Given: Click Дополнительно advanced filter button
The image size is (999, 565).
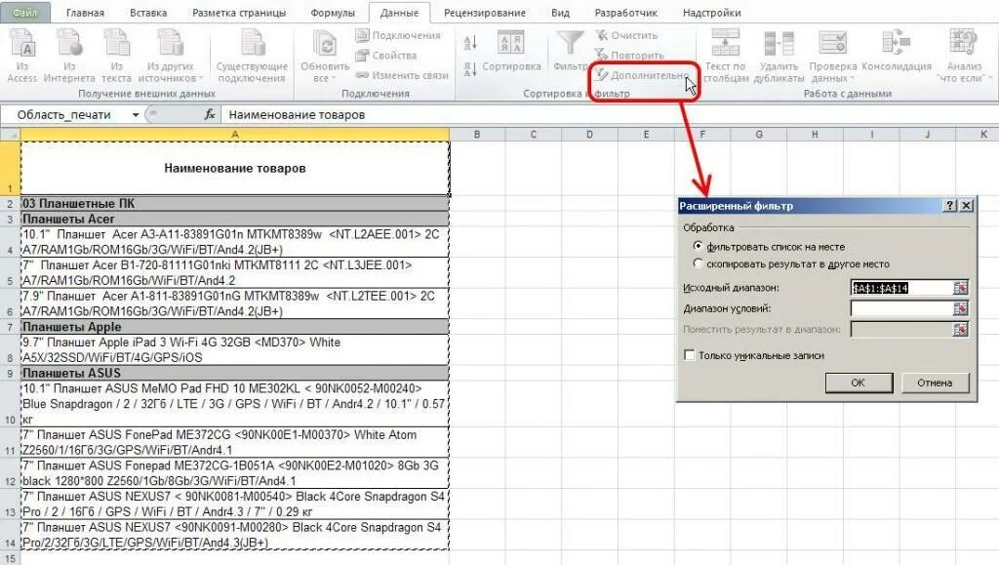Looking at the screenshot, I should click(642, 75).
